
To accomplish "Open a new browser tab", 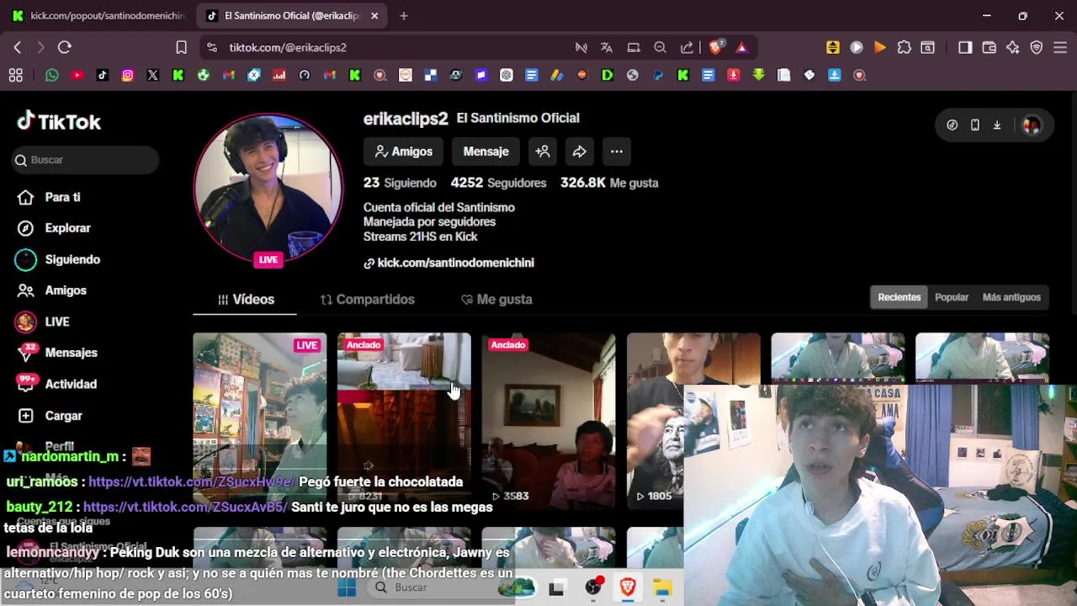I will [404, 15].
